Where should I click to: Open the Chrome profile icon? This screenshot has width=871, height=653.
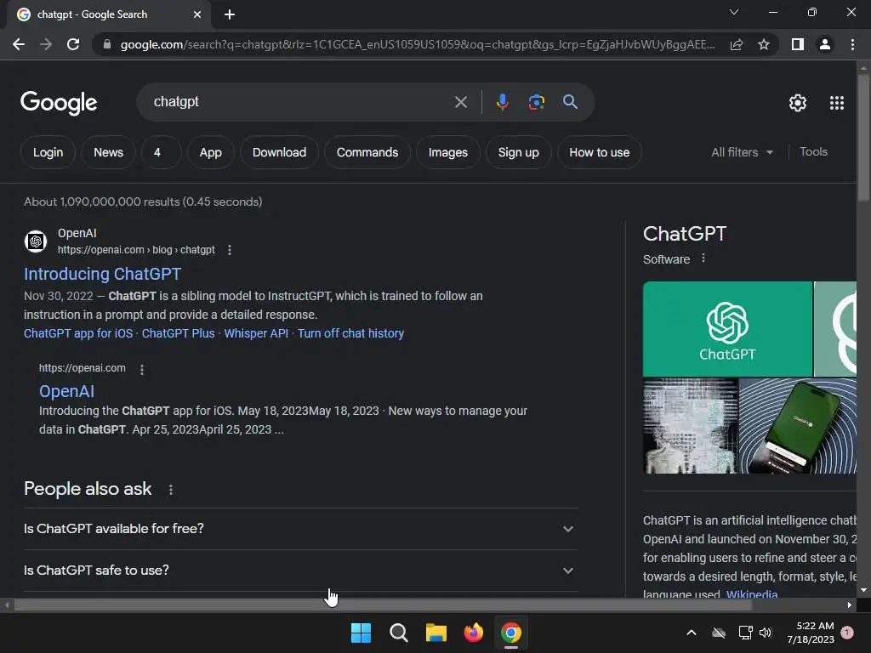825,44
